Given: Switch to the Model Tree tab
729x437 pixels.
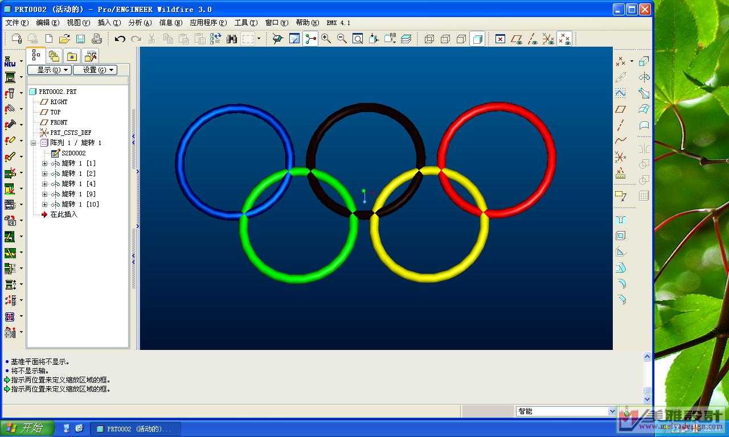Looking at the screenshot, I should click(36, 55).
